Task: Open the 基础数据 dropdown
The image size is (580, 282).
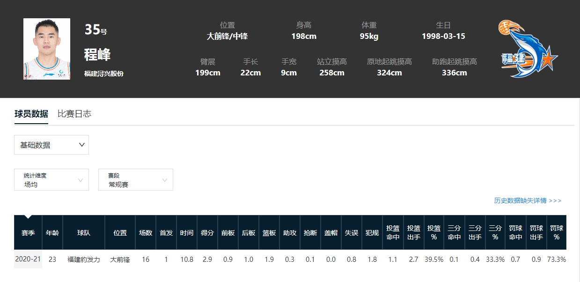Action: pos(51,145)
